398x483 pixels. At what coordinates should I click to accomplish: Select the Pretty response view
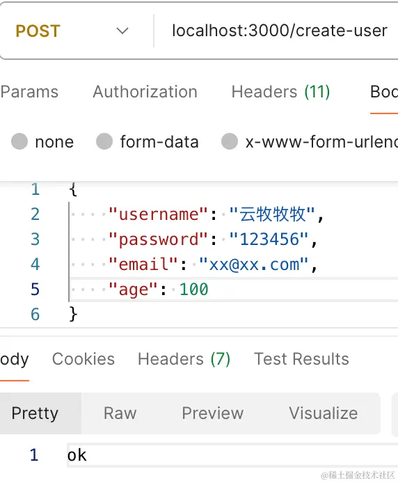pos(35,413)
